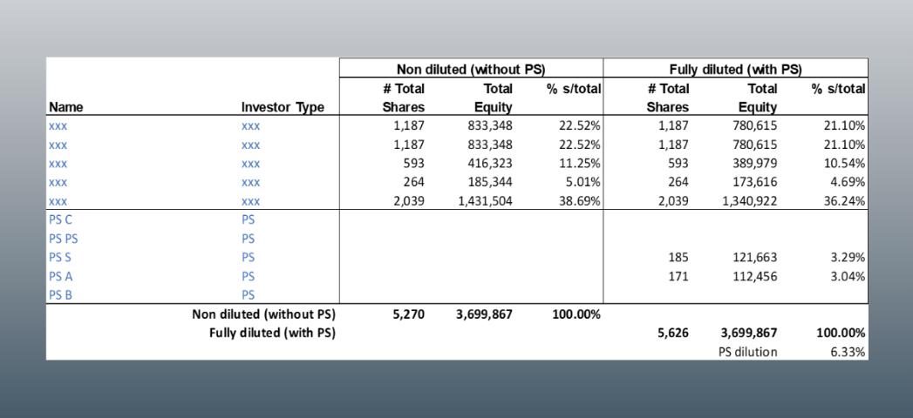Select the 389,979 fully diluted equity cell
This screenshot has width=913, height=418.
click(x=754, y=164)
